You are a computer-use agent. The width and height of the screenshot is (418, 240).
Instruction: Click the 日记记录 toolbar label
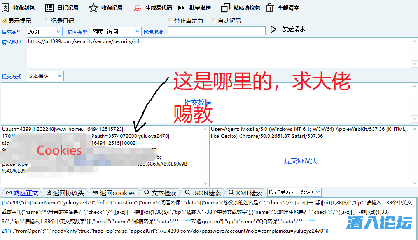click(68, 8)
